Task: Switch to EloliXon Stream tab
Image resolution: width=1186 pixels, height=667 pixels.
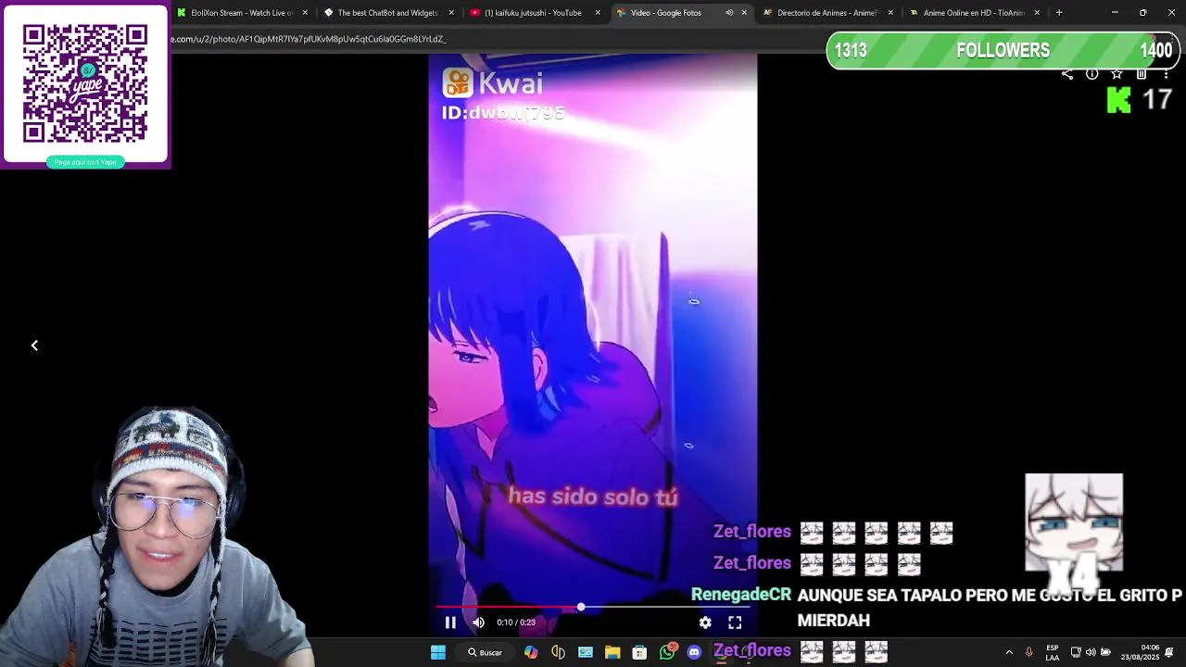Action: (x=242, y=13)
